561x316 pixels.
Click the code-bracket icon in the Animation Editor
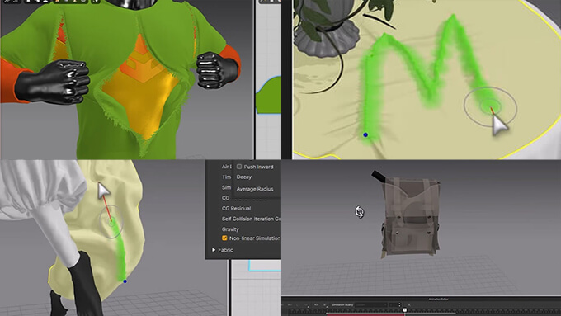click(316, 305)
